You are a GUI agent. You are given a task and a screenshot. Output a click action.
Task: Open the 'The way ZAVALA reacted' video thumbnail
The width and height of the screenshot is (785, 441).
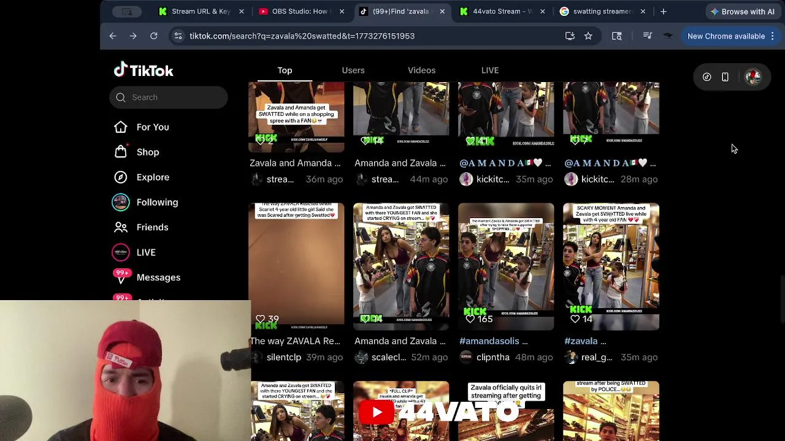[296, 267]
